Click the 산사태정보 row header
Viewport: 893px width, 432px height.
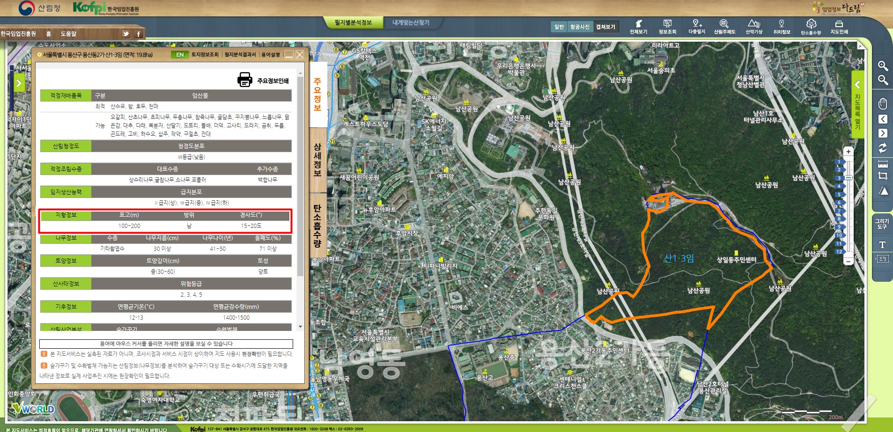pos(66,284)
